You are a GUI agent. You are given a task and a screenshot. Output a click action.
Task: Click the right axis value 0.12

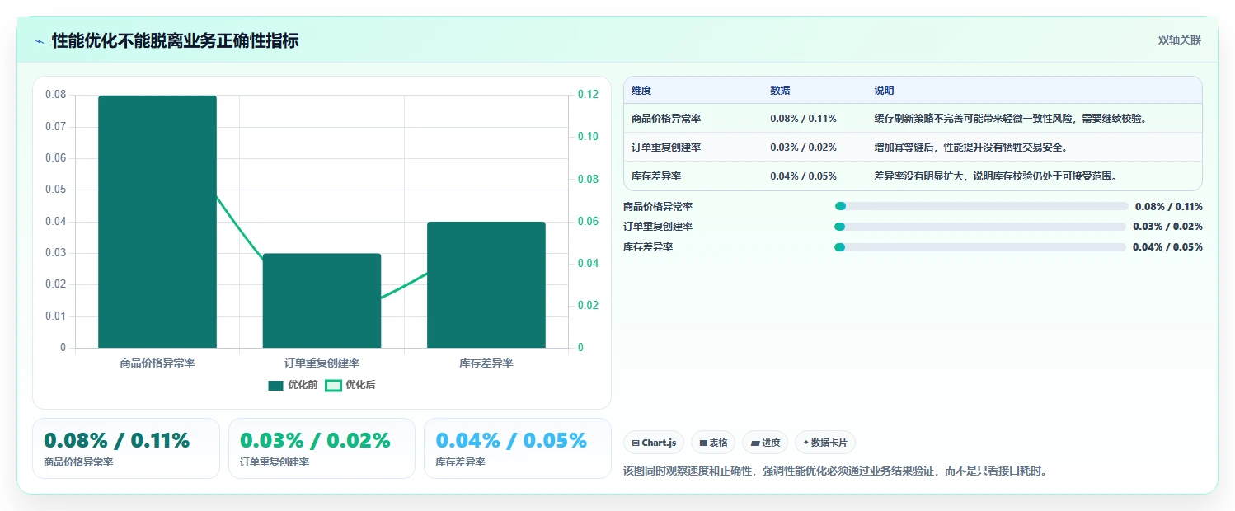pyautogui.click(x=588, y=95)
